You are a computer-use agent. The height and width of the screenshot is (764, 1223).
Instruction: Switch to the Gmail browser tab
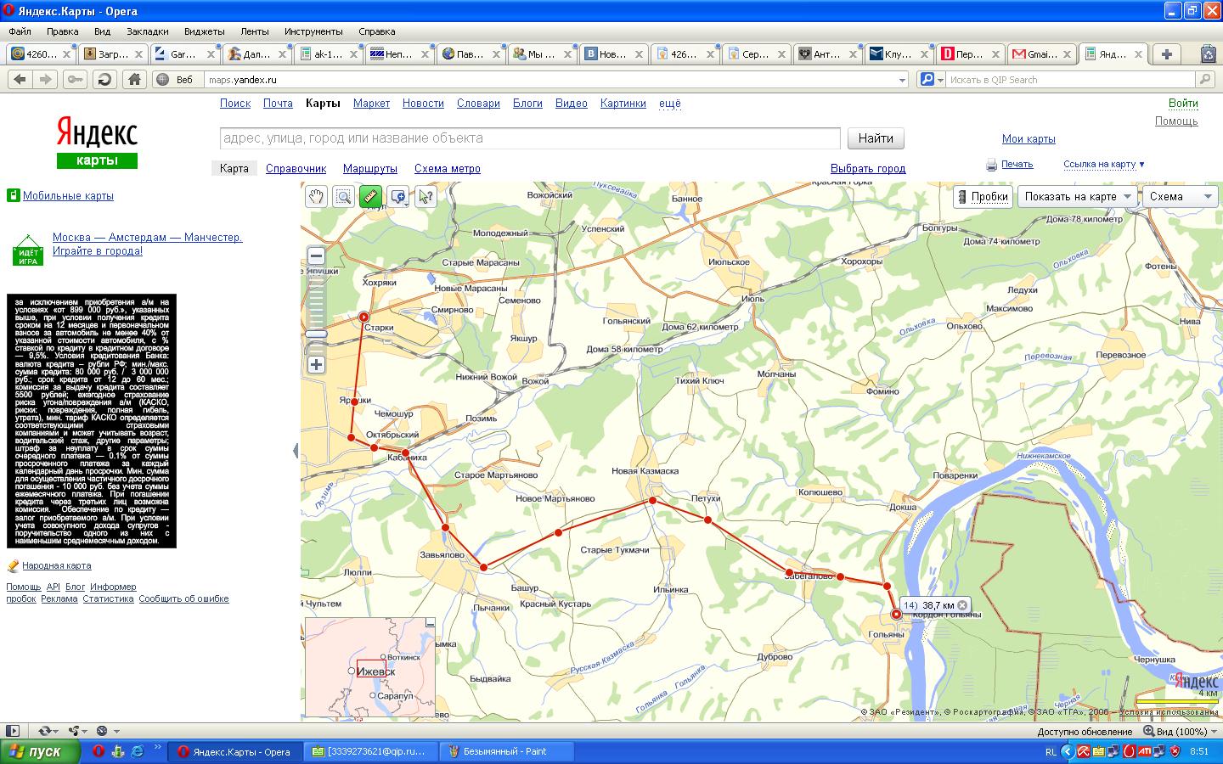tap(1041, 53)
